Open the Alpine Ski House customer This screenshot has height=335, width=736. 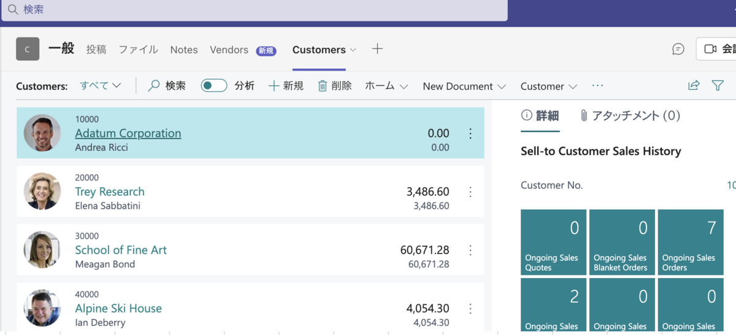pyautogui.click(x=118, y=308)
